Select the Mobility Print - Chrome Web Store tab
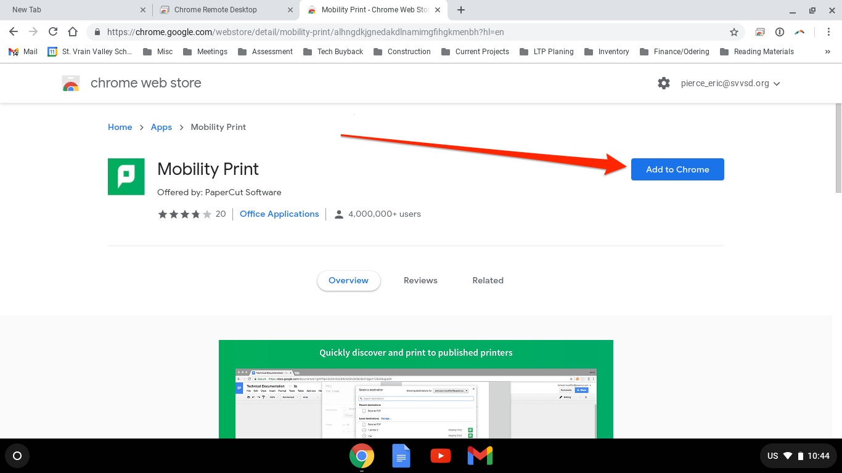 (x=374, y=10)
